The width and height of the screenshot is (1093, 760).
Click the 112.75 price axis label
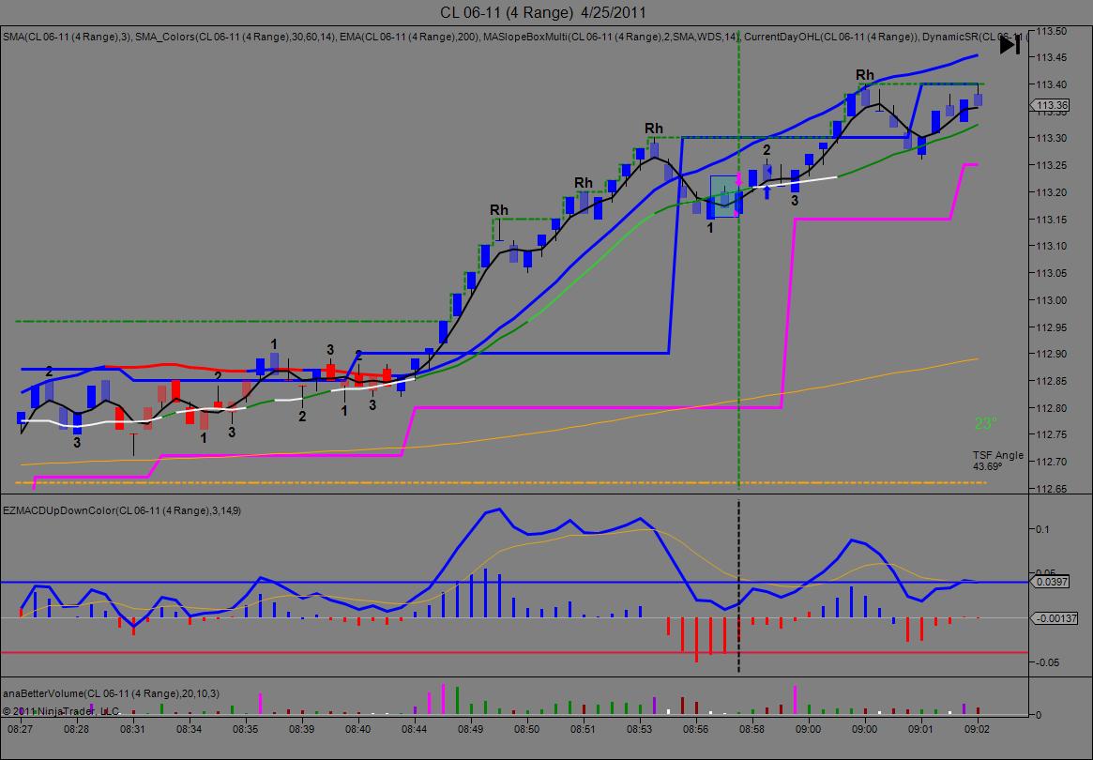(1051, 435)
